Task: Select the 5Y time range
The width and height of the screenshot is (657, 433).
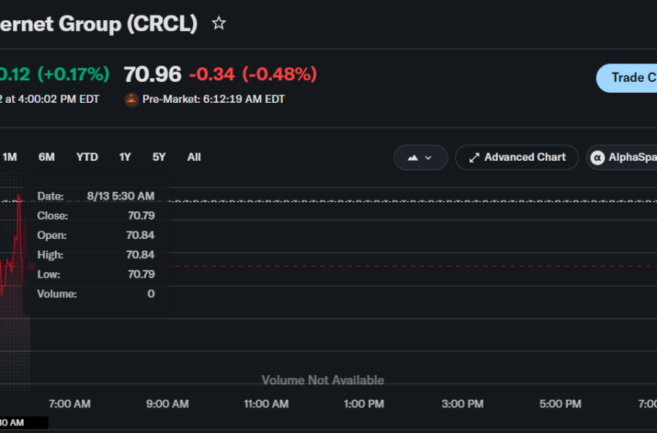Action: pyautogui.click(x=158, y=157)
